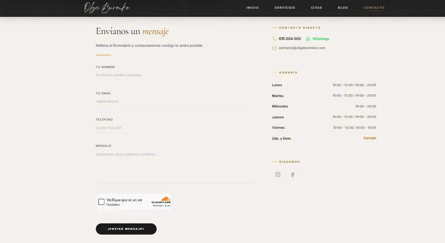Image resolution: width=445 pixels, height=243 pixels.
Task: Submit with the ¡Enviar mensaje! button
Action: [126, 229]
